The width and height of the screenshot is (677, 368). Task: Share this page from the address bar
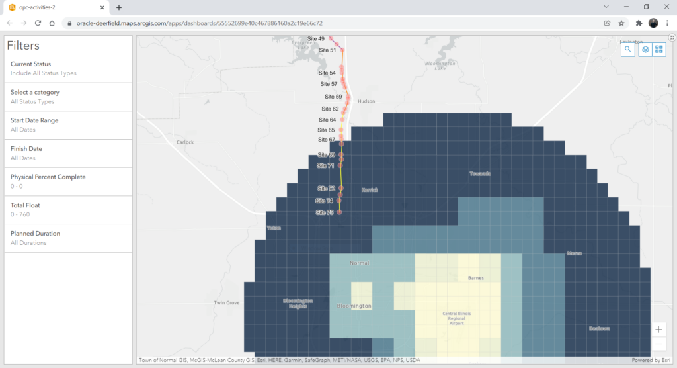[x=607, y=23]
